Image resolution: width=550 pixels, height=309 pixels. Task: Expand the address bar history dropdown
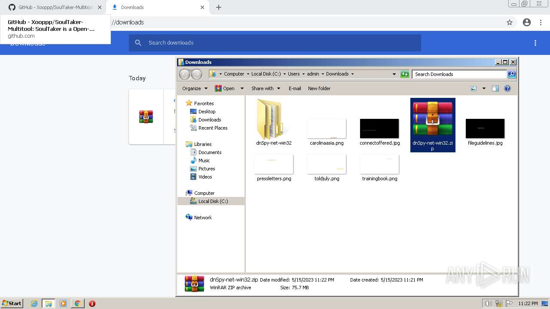394,74
